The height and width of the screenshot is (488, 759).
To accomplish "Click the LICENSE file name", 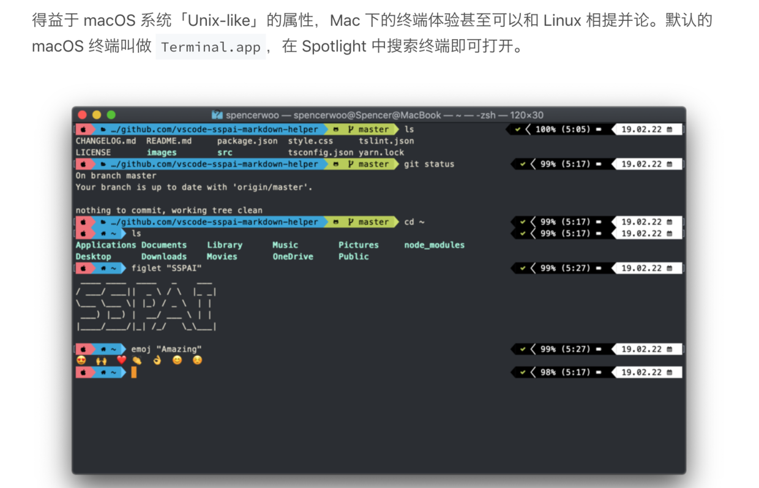I will click(x=94, y=152).
